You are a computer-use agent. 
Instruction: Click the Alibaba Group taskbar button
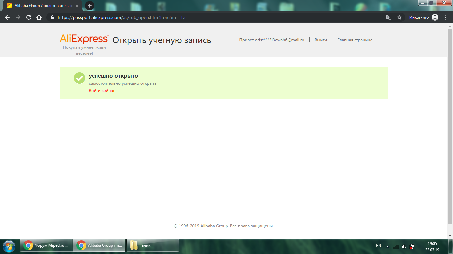pyautogui.click(x=99, y=246)
